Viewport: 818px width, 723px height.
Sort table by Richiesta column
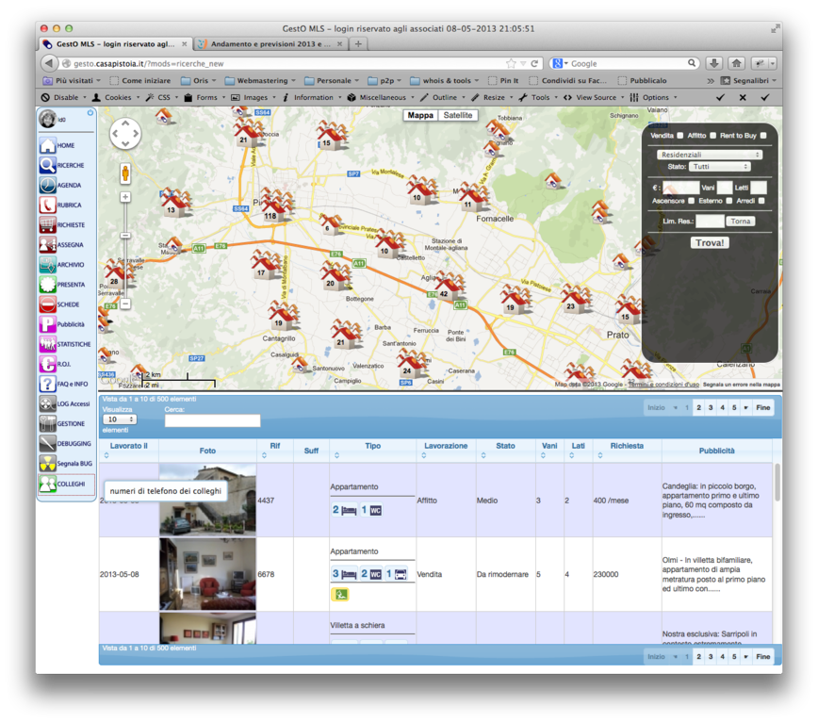coord(627,451)
